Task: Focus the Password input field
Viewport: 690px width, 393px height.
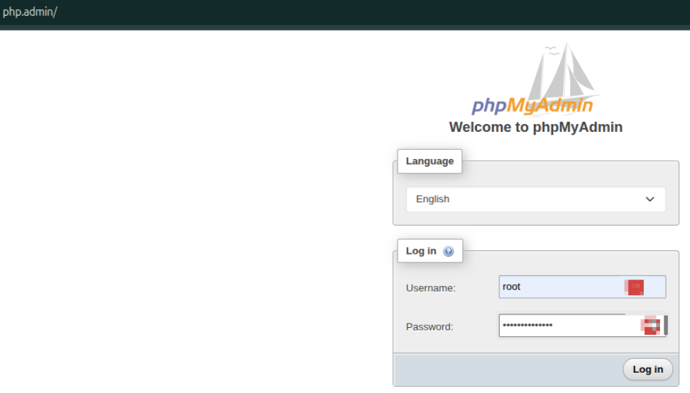Action: [x=582, y=326]
